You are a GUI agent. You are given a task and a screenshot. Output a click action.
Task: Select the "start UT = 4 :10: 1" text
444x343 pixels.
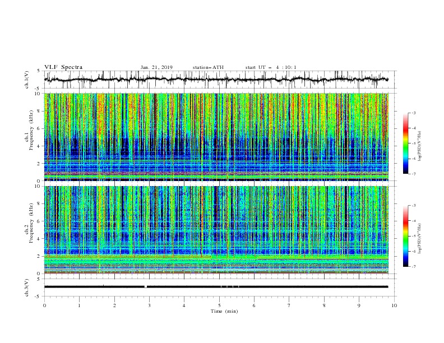(x=271, y=67)
